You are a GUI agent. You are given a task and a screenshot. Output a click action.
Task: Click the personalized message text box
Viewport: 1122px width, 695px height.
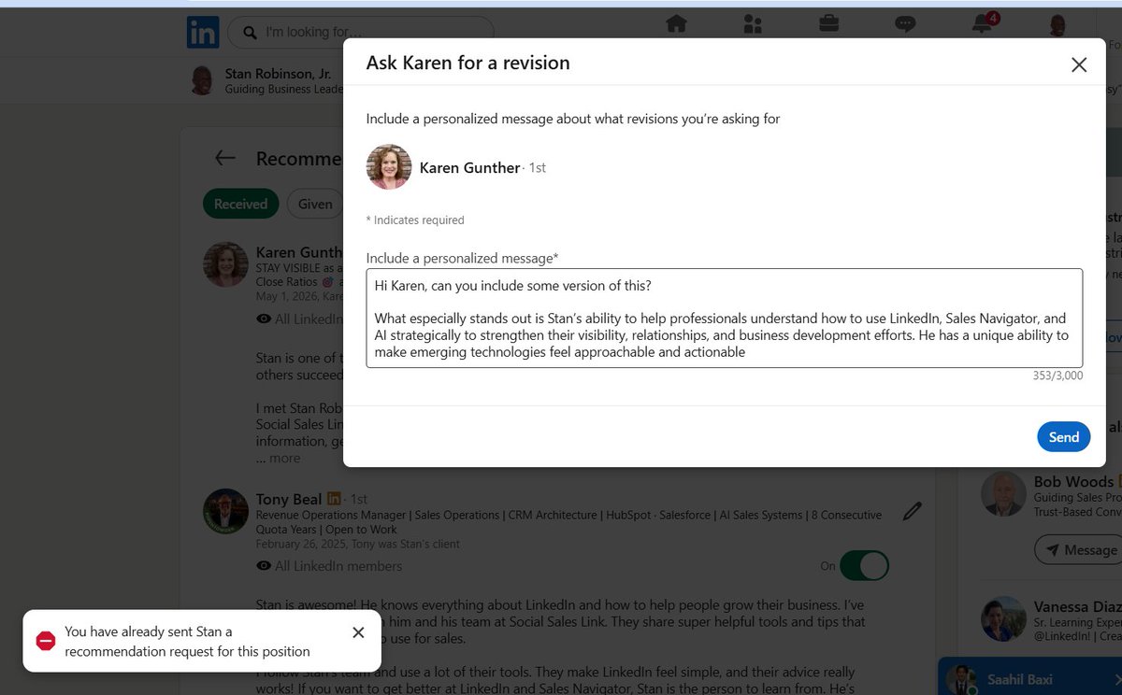725,319
